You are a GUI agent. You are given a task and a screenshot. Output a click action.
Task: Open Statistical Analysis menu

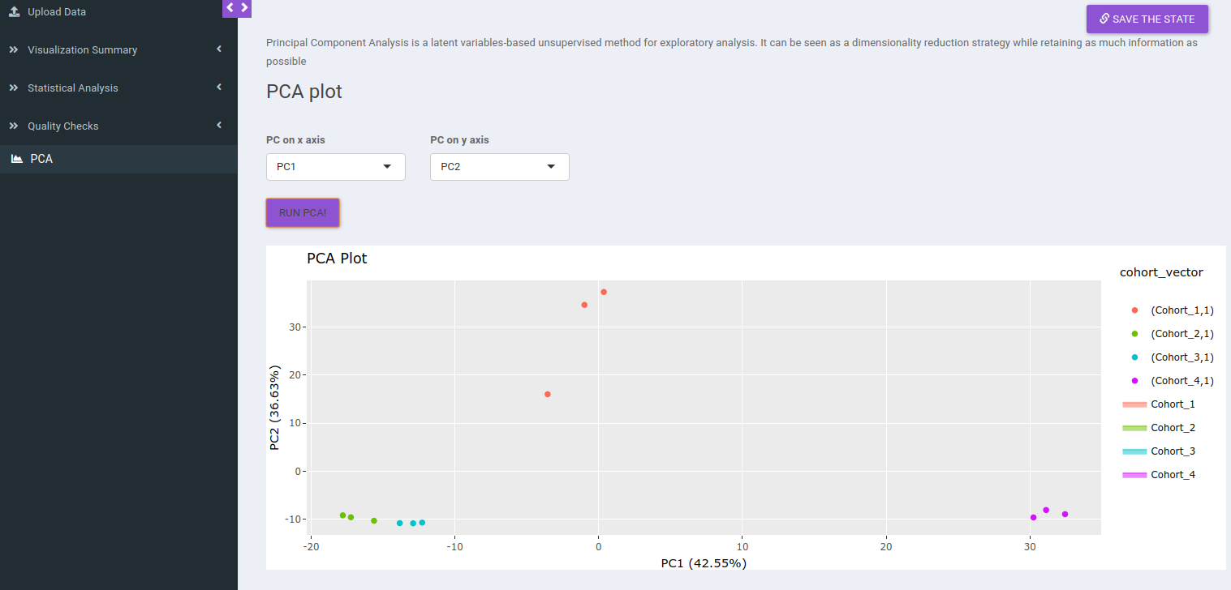pyautogui.click(x=118, y=88)
